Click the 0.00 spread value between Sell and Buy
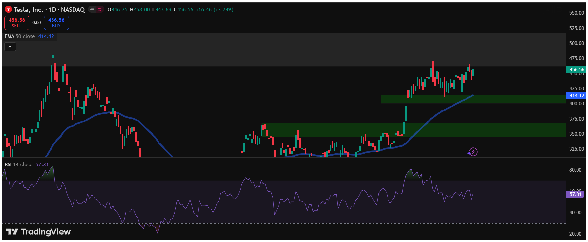 [37, 23]
